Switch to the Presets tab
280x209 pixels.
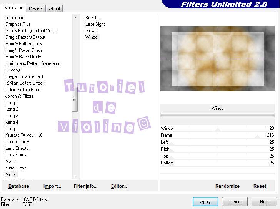(36, 8)
